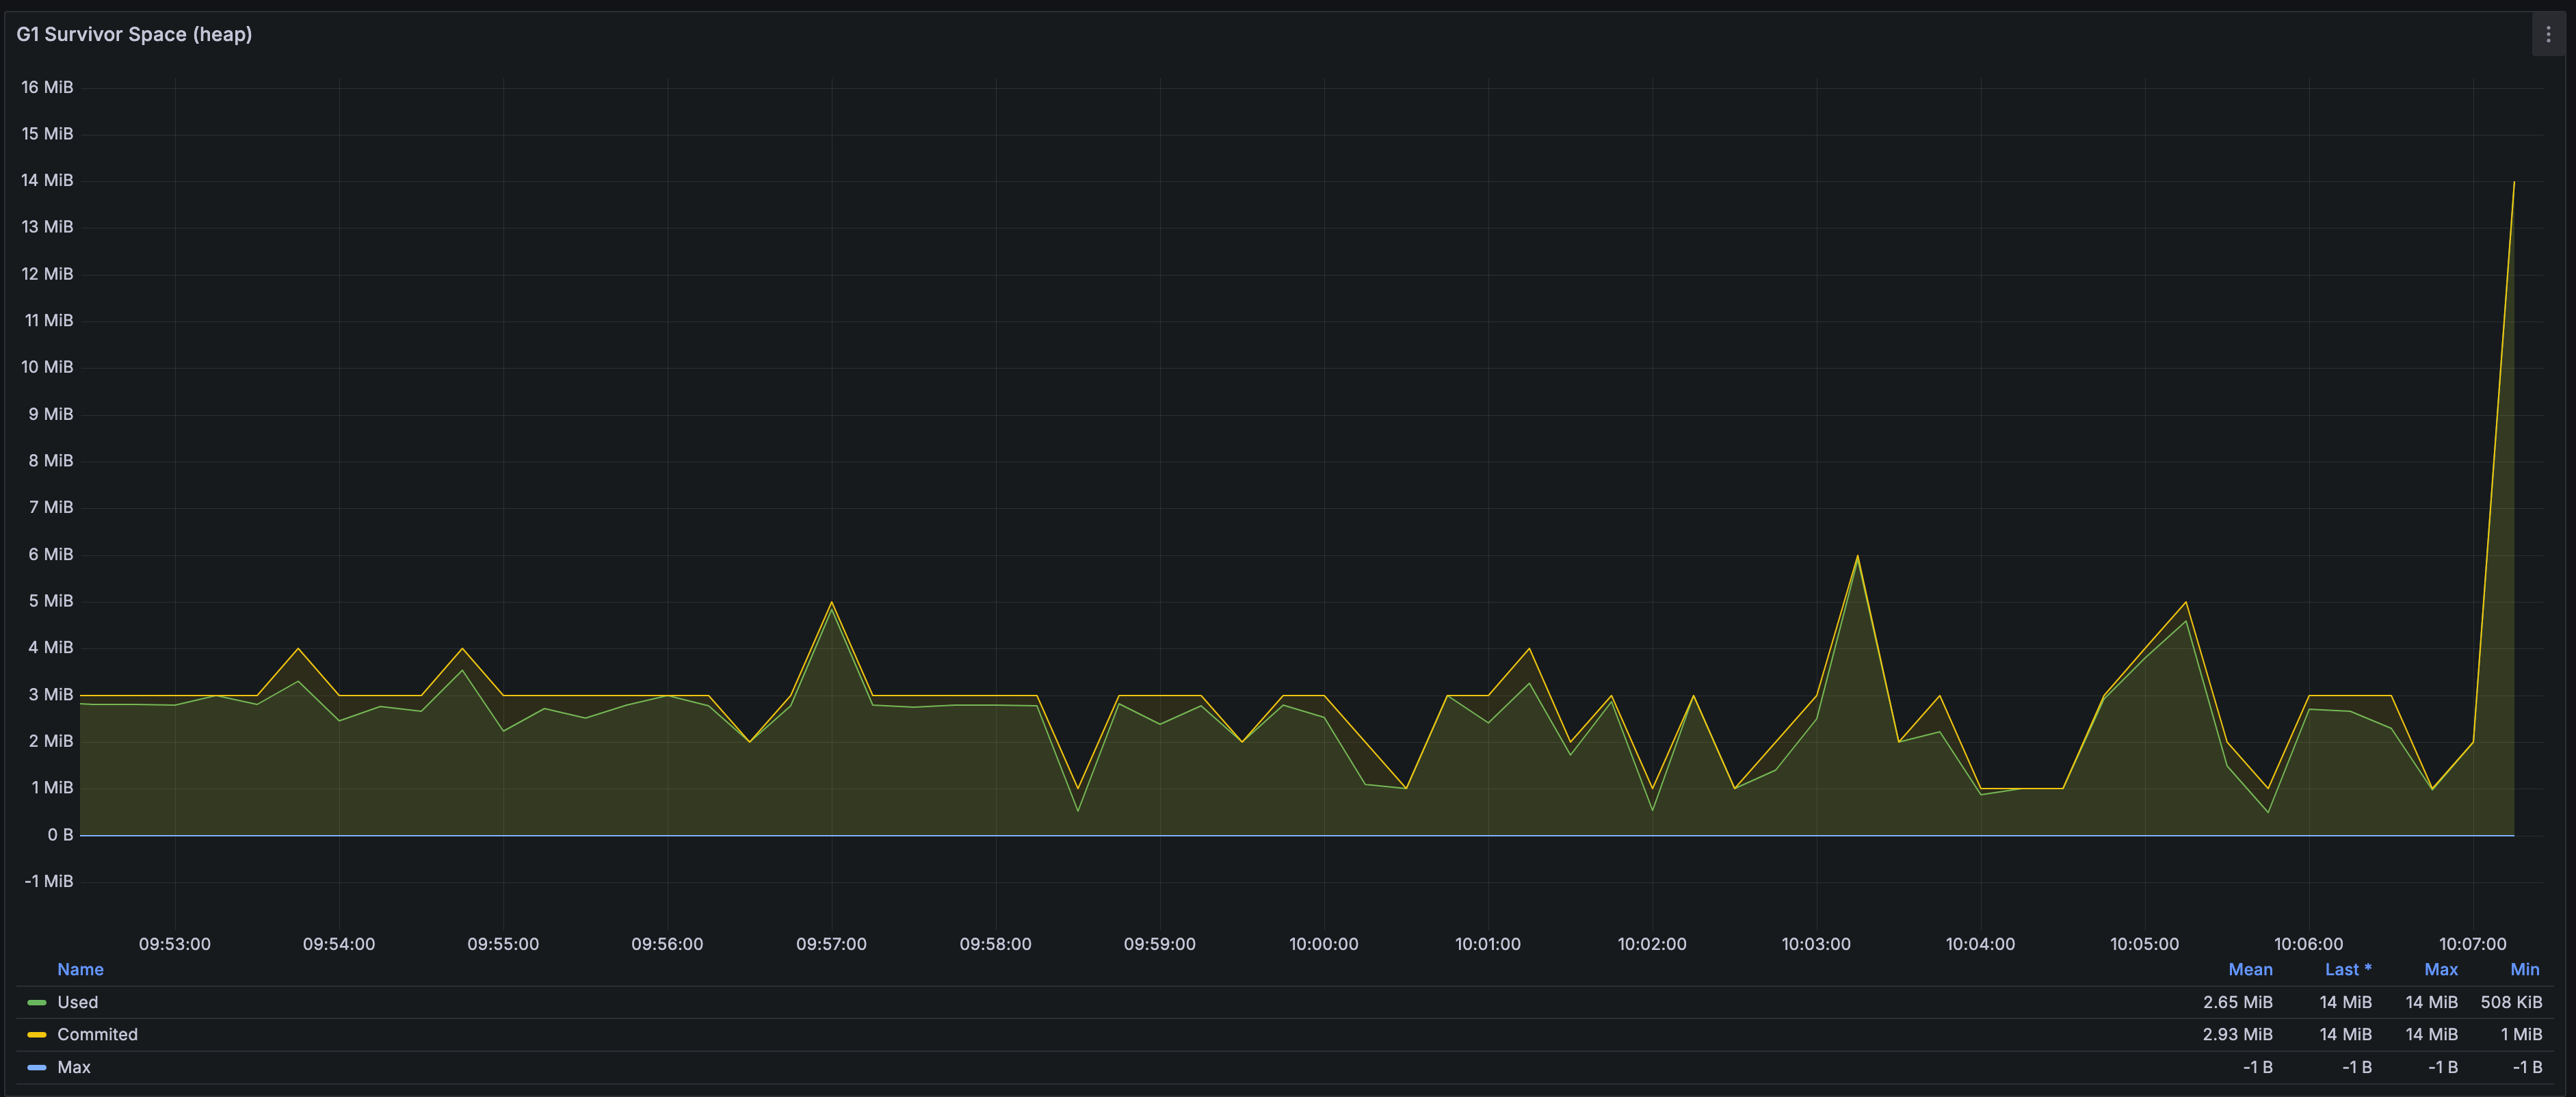
Task: Click the blue Max series color swatch
Action: pos(37,1067)
